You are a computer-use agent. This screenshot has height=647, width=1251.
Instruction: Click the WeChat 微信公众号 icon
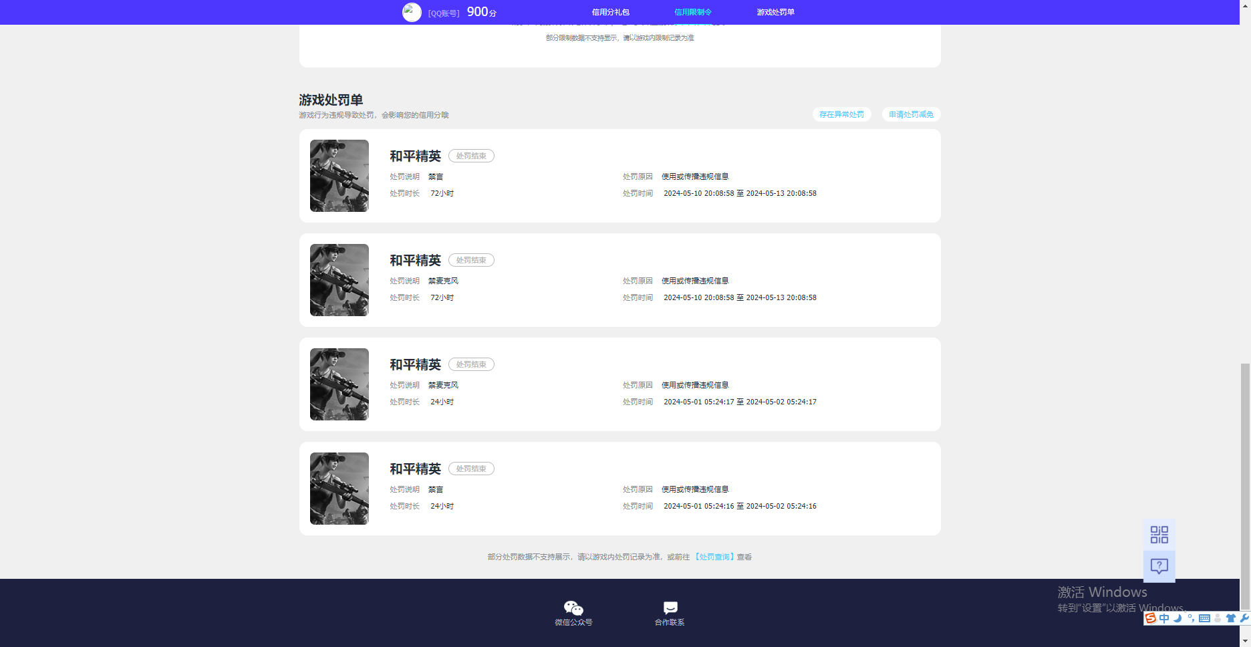pyautogui.click(x=573, y=608)
